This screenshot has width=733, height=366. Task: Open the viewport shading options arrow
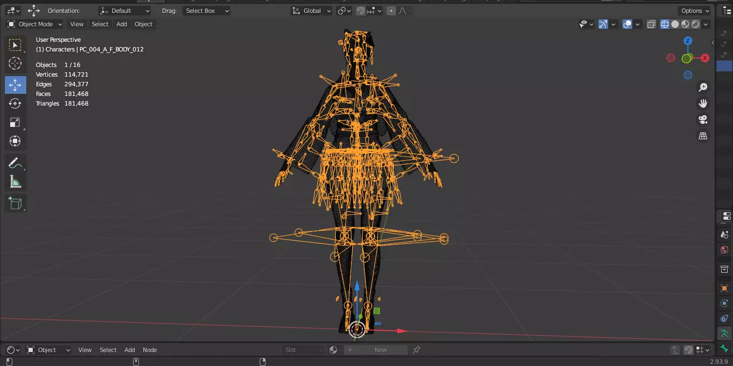(706, 24)
